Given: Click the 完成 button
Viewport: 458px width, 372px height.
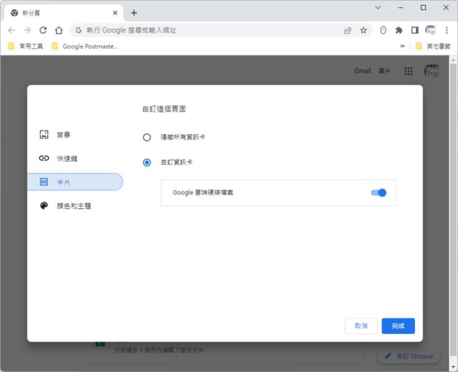Looking at the screenshot, I should tap(398, 326).
